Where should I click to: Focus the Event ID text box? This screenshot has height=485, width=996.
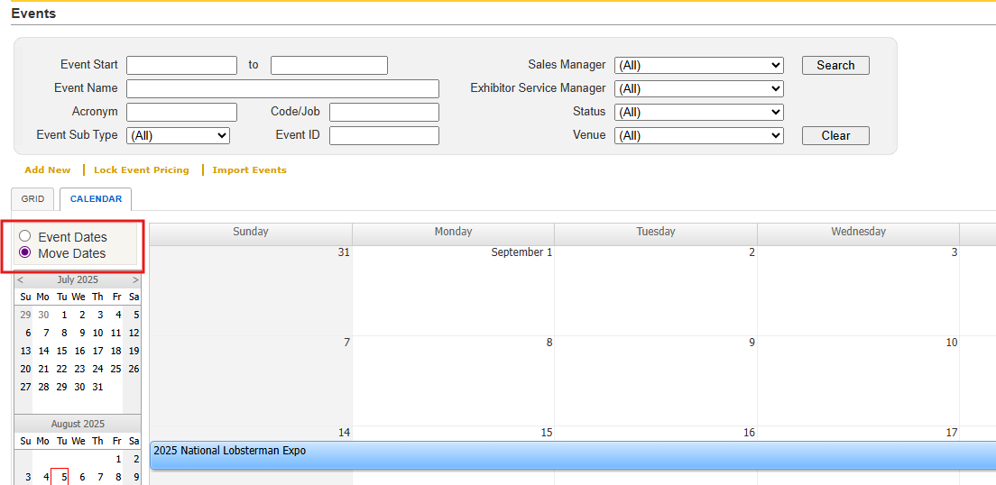click(x=383, y=136)
